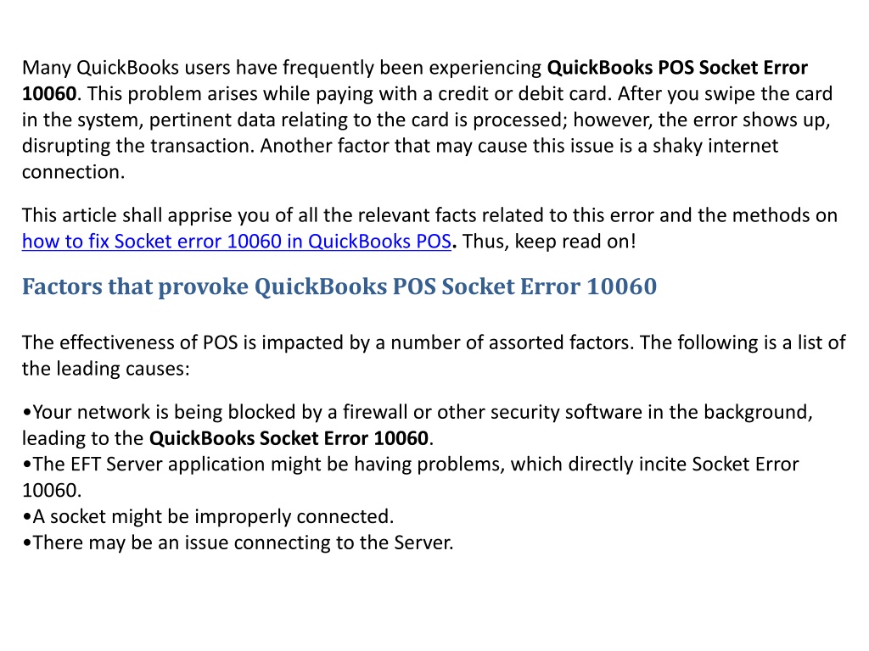Click the bullet 'A socket might be improperly connected'
This screenshot has height=651, width=869.
point(208,516)
